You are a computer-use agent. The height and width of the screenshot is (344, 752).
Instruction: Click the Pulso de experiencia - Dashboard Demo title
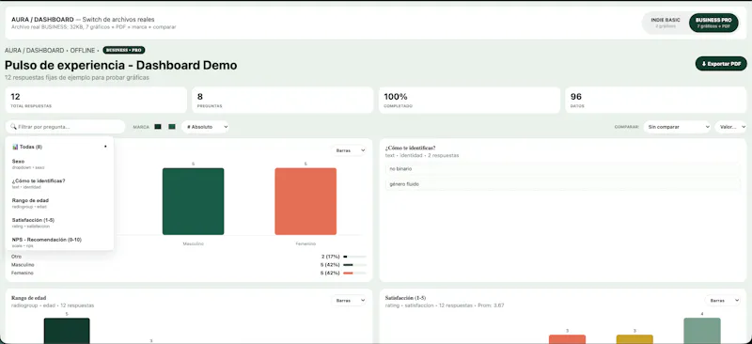pyautogui.click(x=121, y=65)
